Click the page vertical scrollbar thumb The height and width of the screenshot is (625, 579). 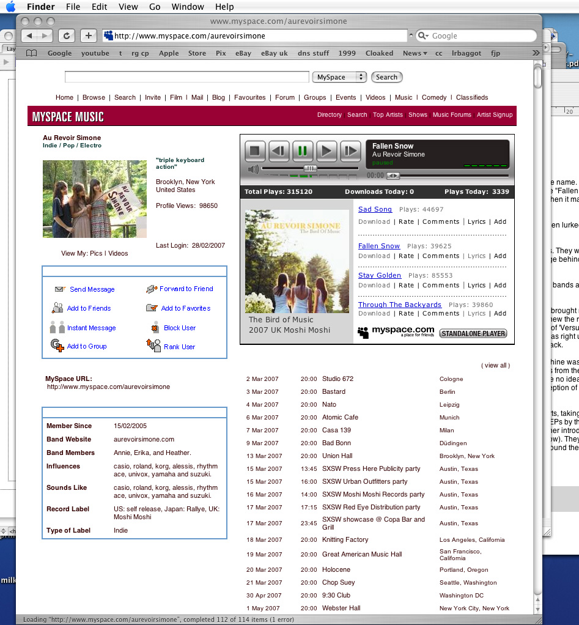537,77
